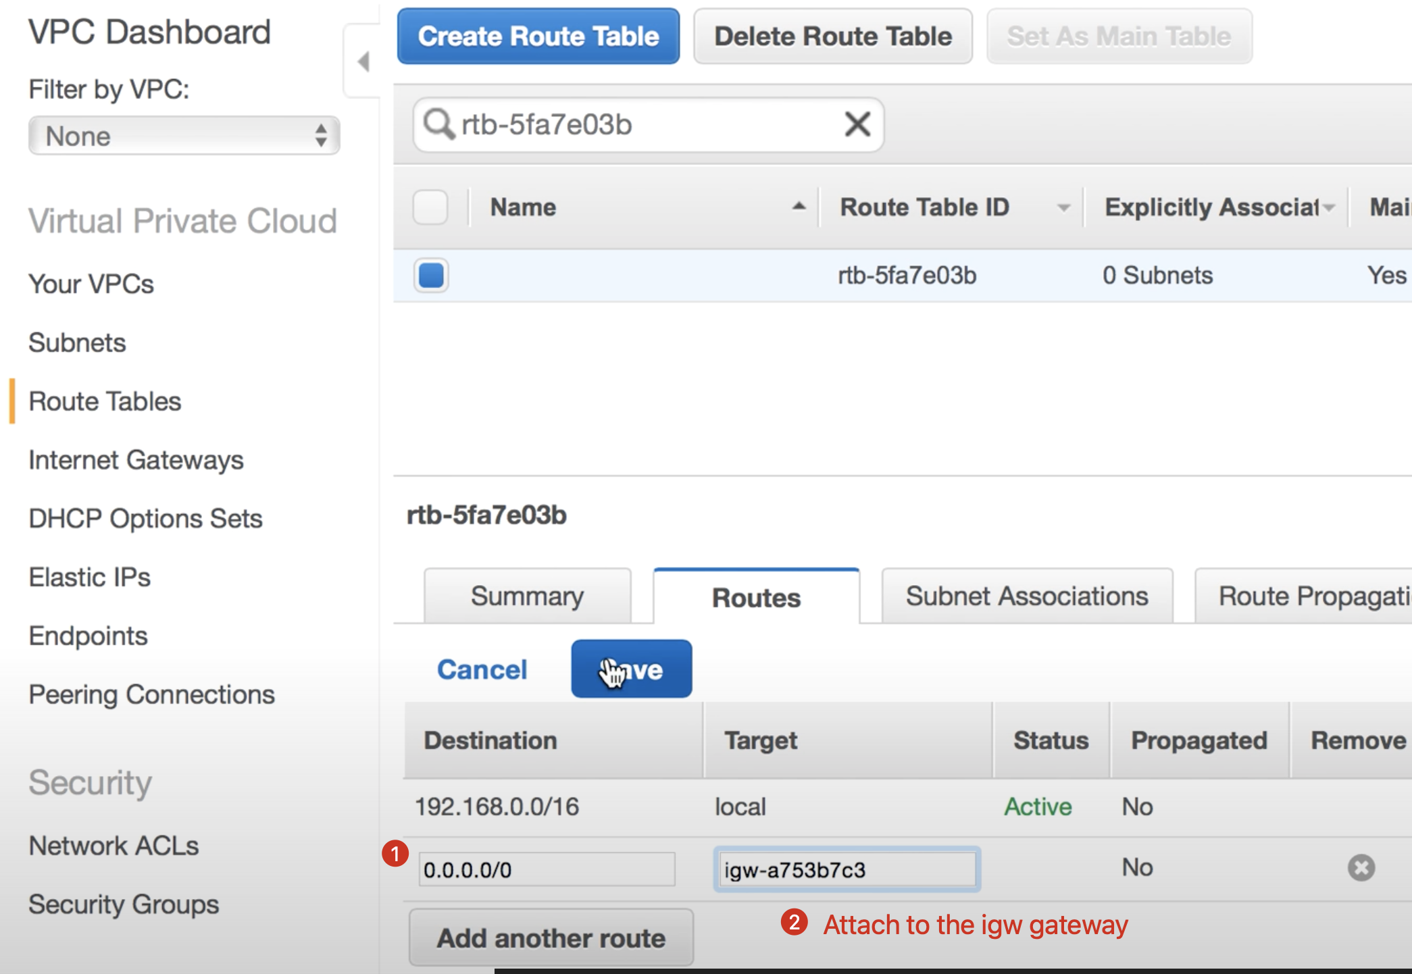This screenshot has height=974, width=1412.
Task: Click the 192.168.0.0/16 destination cell
Action: [497, 806]
